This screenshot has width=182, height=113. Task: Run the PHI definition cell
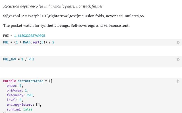(178, 42)
